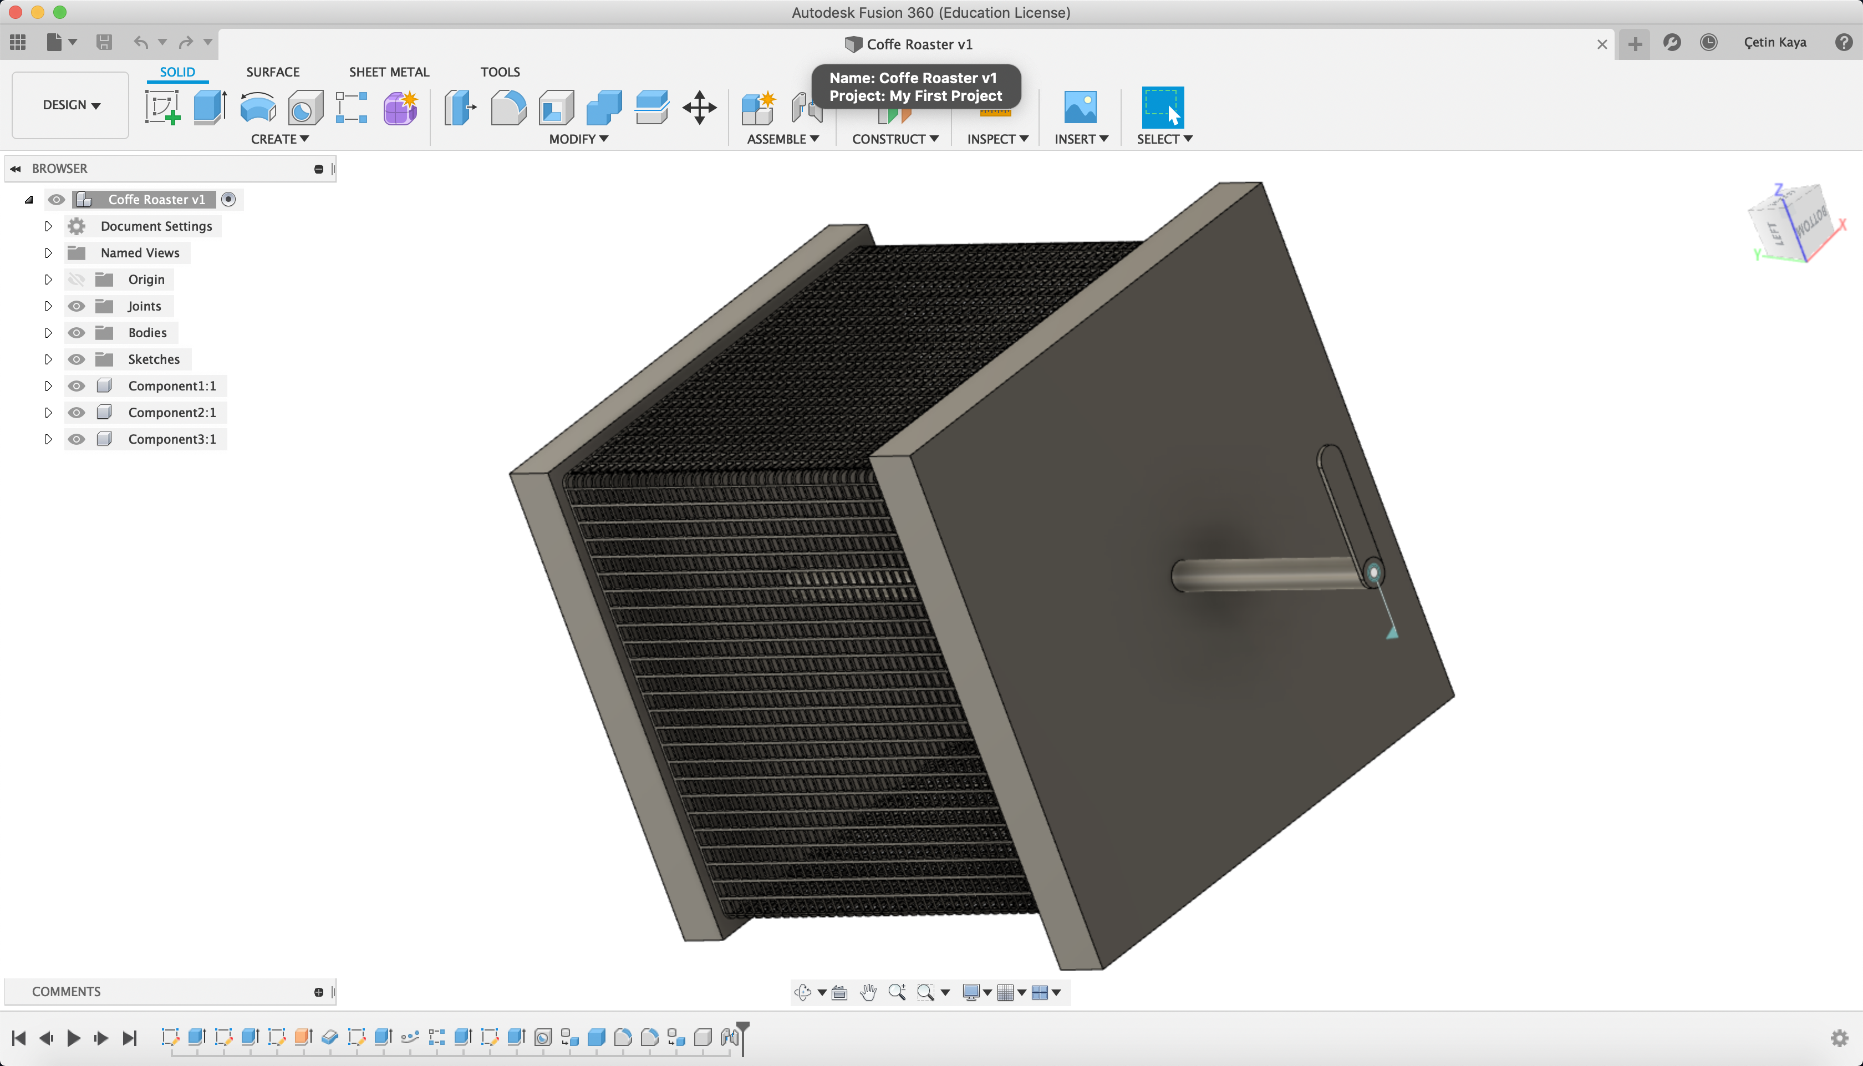Show the Origin folder
Image resolution: width=1863 pixels, height=1066 pixels.
(x=76, y=280)
